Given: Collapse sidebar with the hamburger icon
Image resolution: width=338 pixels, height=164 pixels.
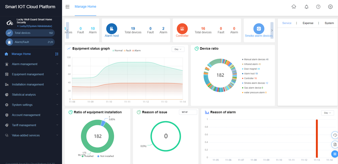Looking at the screenshot, I should (x=68, y=7).
